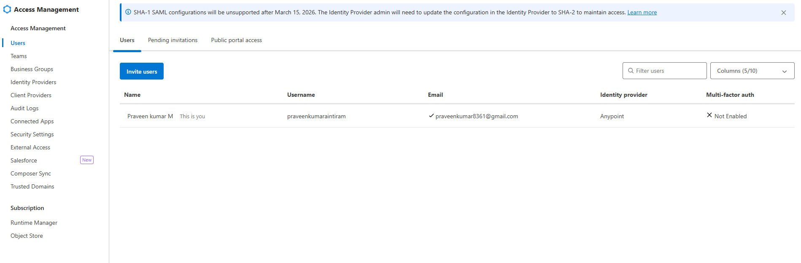Select Runtime Manager under Subscription
The width and height of the screenshot is (801, 263).
click(x=34, y=223)
